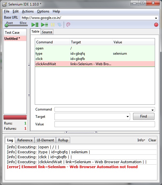Click the Command column header
Screen dimensions: 162x185
pyautogui.click(x=52, y=42)
